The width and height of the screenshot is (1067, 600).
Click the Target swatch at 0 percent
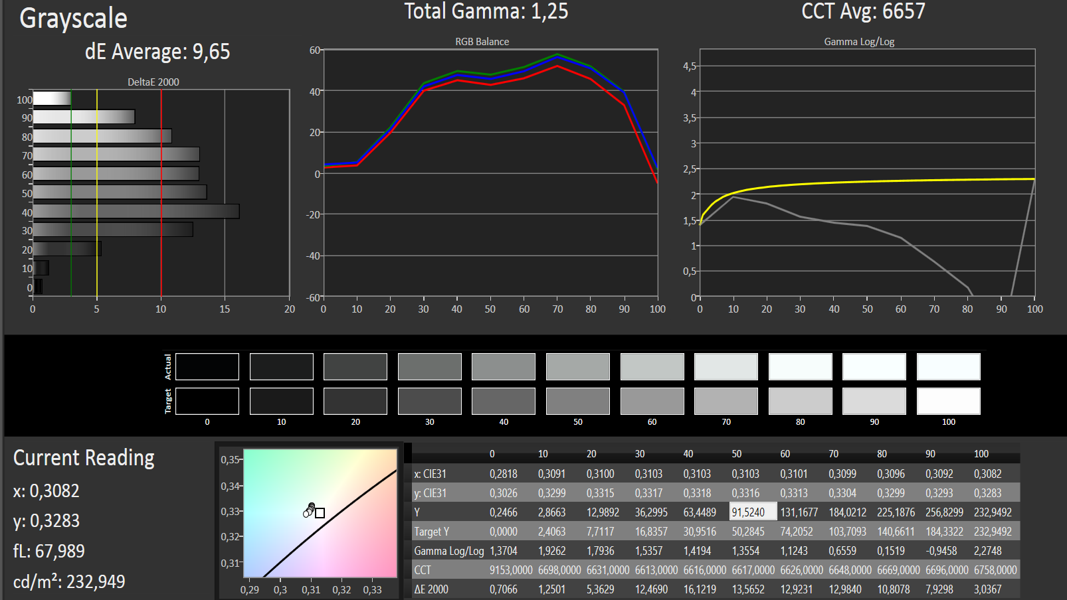pyautogui.click(x=207, y=401)
